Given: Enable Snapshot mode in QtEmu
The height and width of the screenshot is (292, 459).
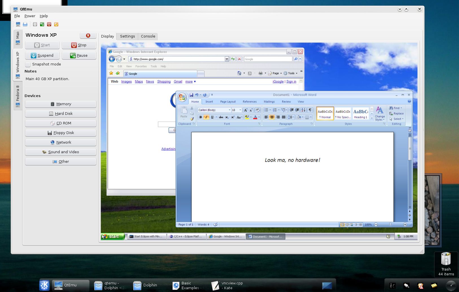Looking at the screenshot, I should (x=28, y=64).
